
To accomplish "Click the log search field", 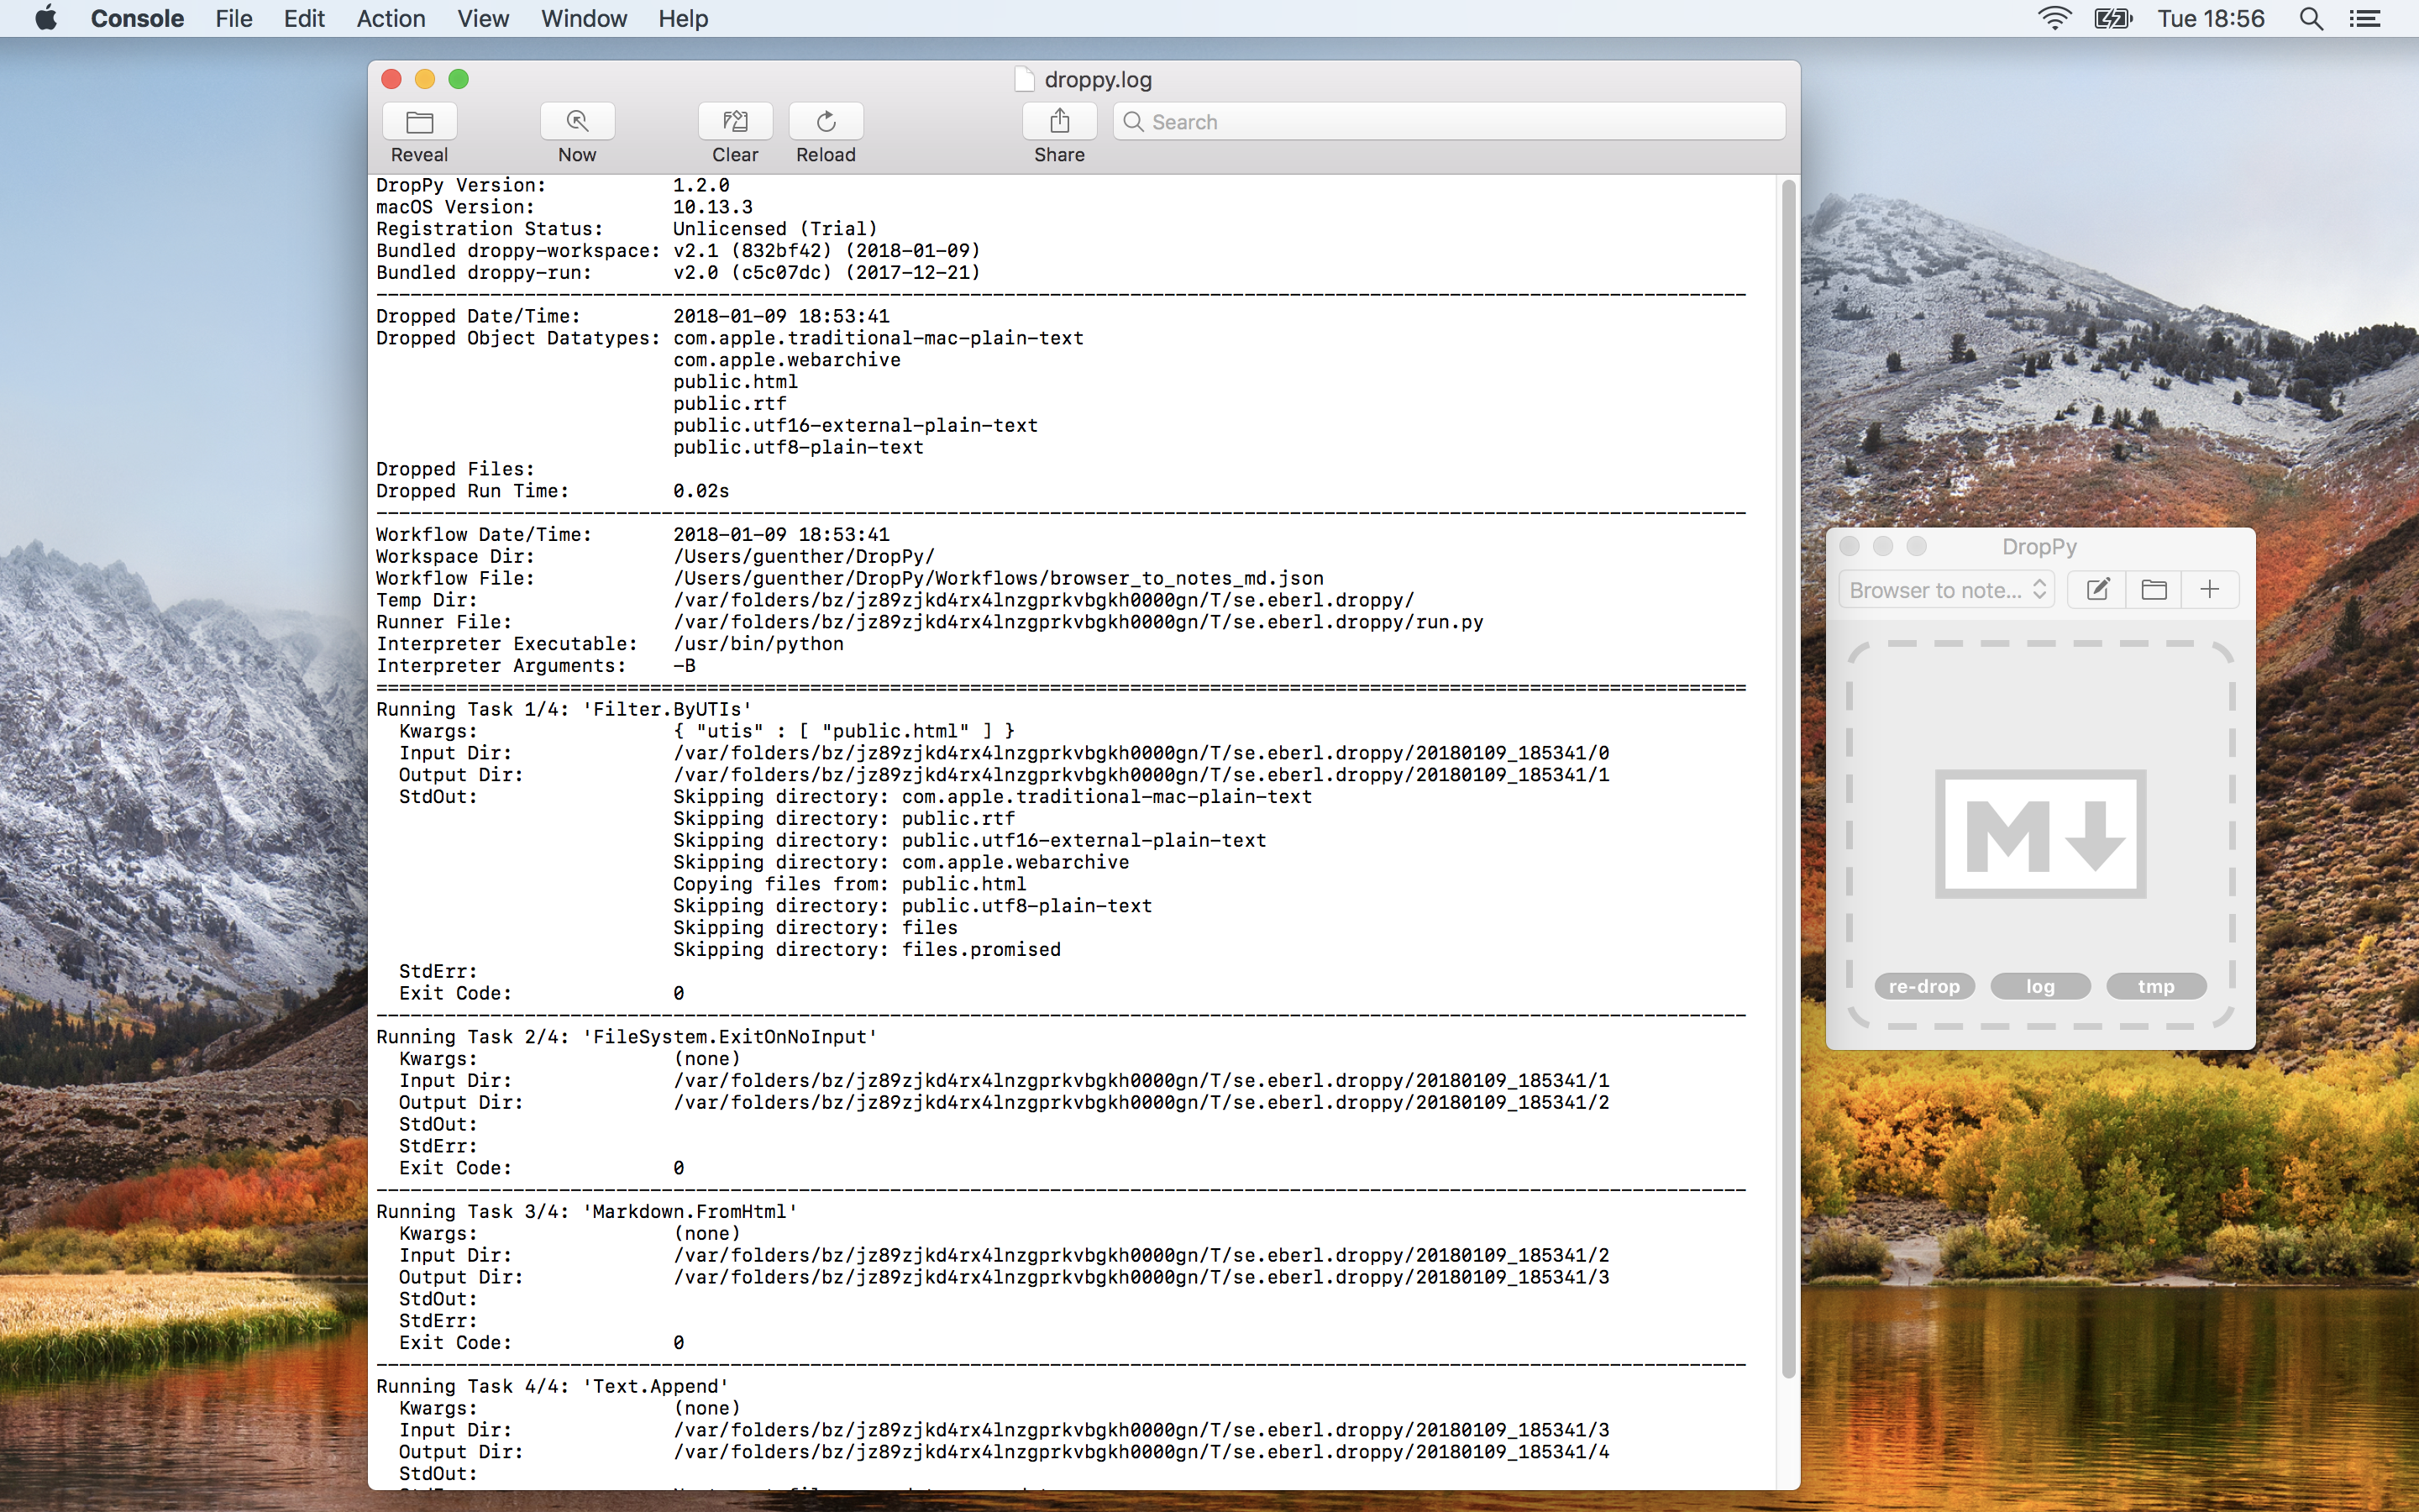I will tap(1450, 122).
